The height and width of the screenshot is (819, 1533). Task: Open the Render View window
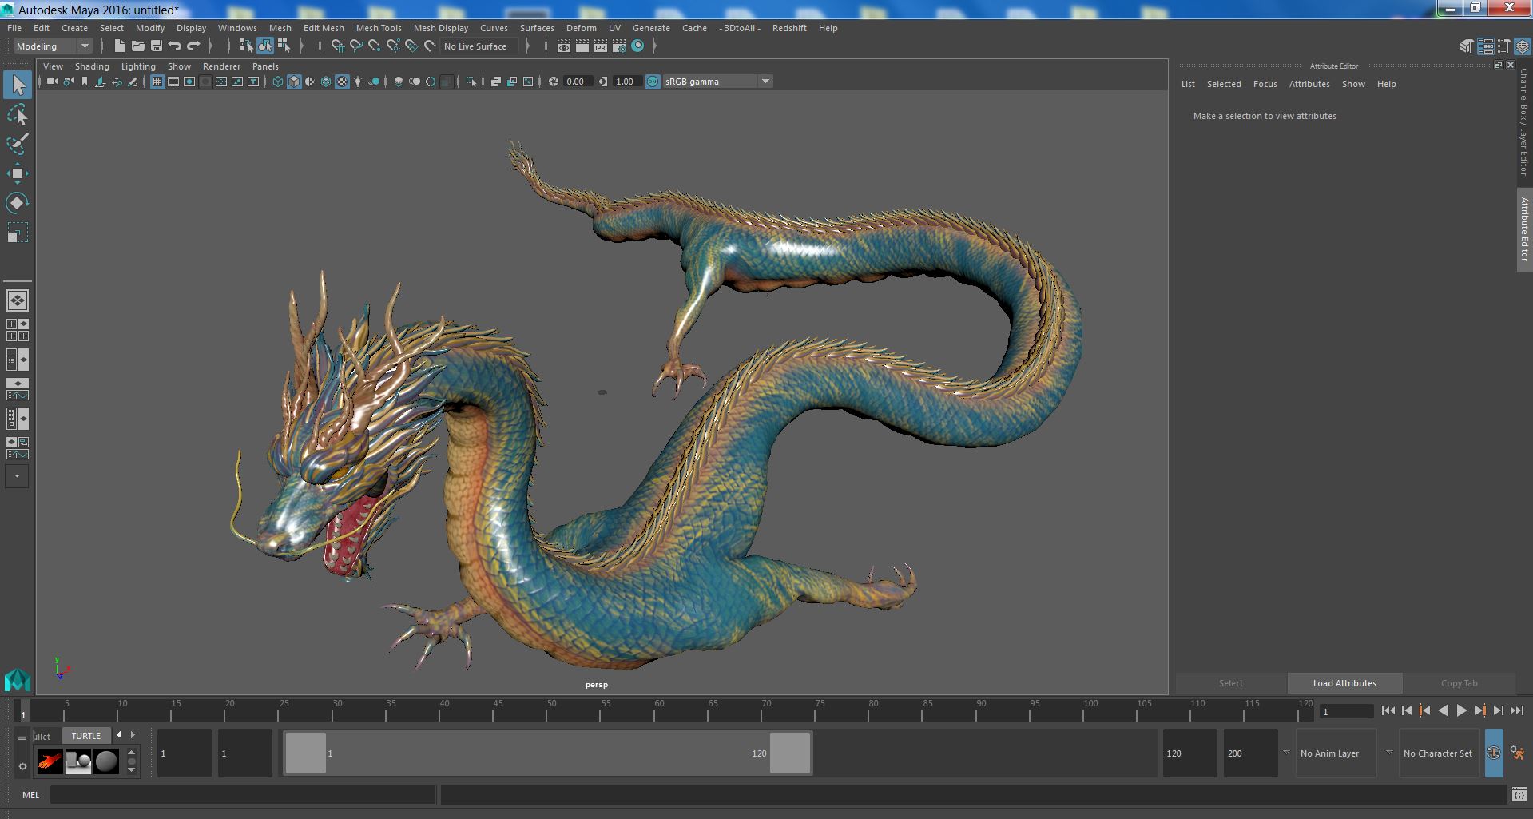pos(563,46)
